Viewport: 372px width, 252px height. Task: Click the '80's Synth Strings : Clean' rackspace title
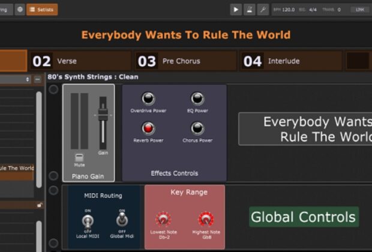tap(93, 77)
